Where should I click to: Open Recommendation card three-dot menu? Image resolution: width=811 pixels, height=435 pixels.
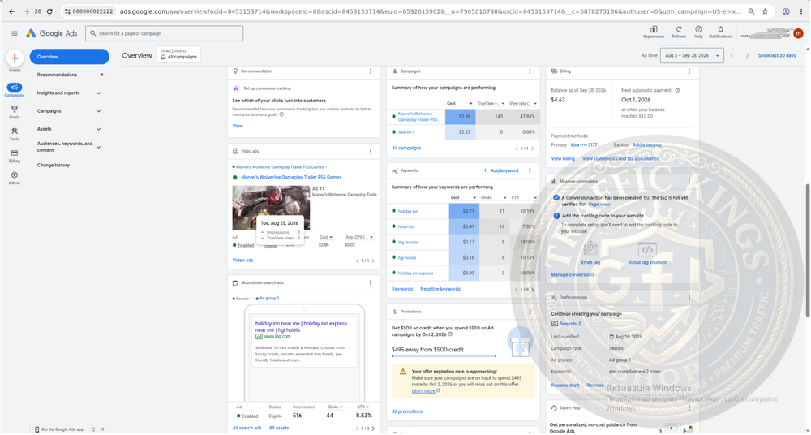coord(371,71)
